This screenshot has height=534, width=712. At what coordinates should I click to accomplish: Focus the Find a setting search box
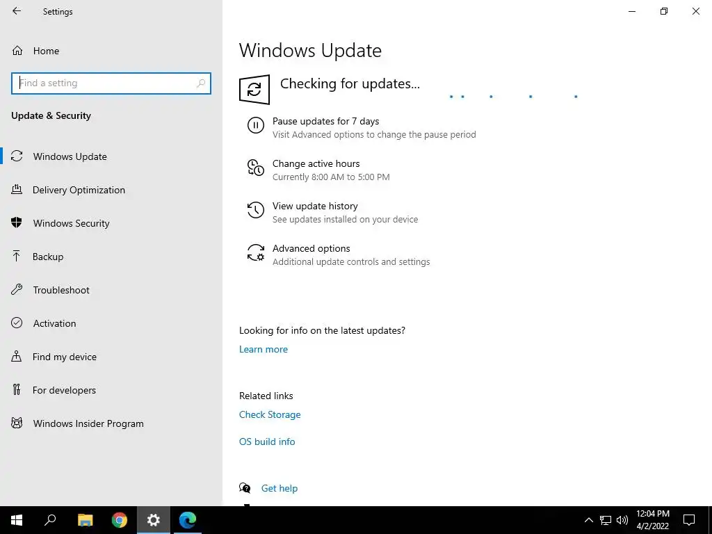point(111,83)
